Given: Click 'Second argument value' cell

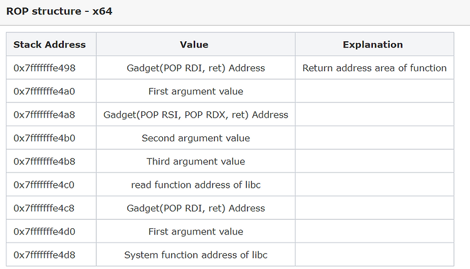Looking at the screenshot, I should (196, 138).
